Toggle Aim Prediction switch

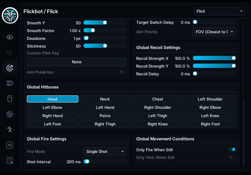pyautogui.click(x=123, y=72)
